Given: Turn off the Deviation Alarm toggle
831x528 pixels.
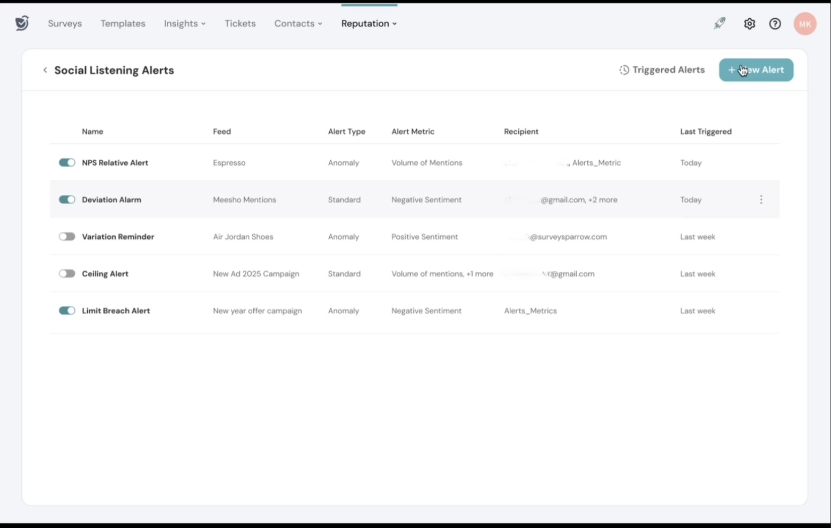Looking at the screenshot, I should tap(67, 200).
